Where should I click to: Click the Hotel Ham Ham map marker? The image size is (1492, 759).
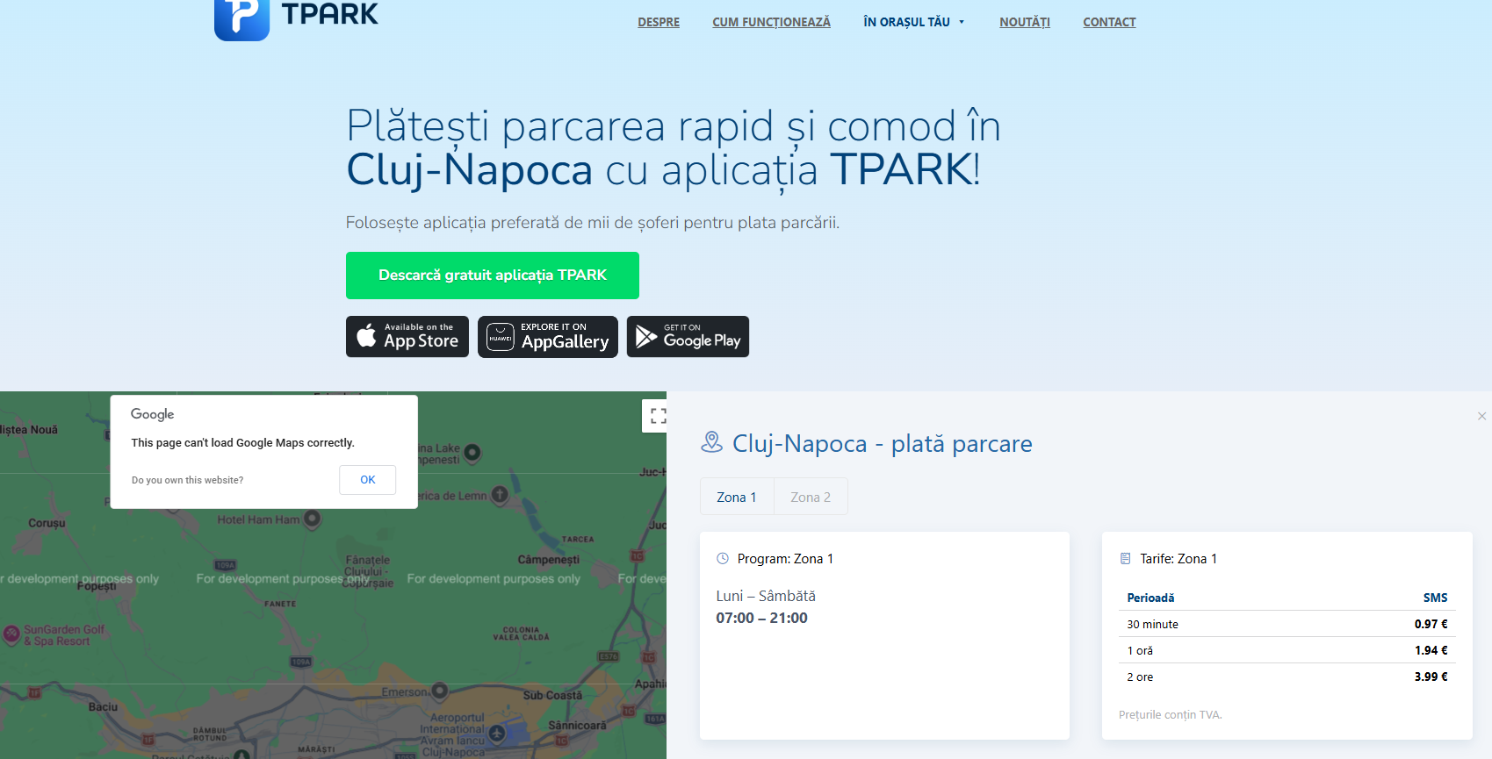[x=312, y=519]
